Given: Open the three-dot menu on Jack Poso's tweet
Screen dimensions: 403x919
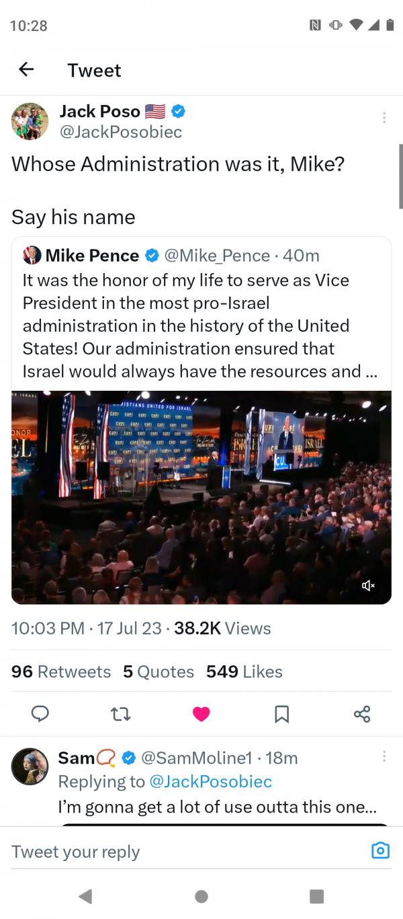Looking at the screenshot, I should (384, 116).
